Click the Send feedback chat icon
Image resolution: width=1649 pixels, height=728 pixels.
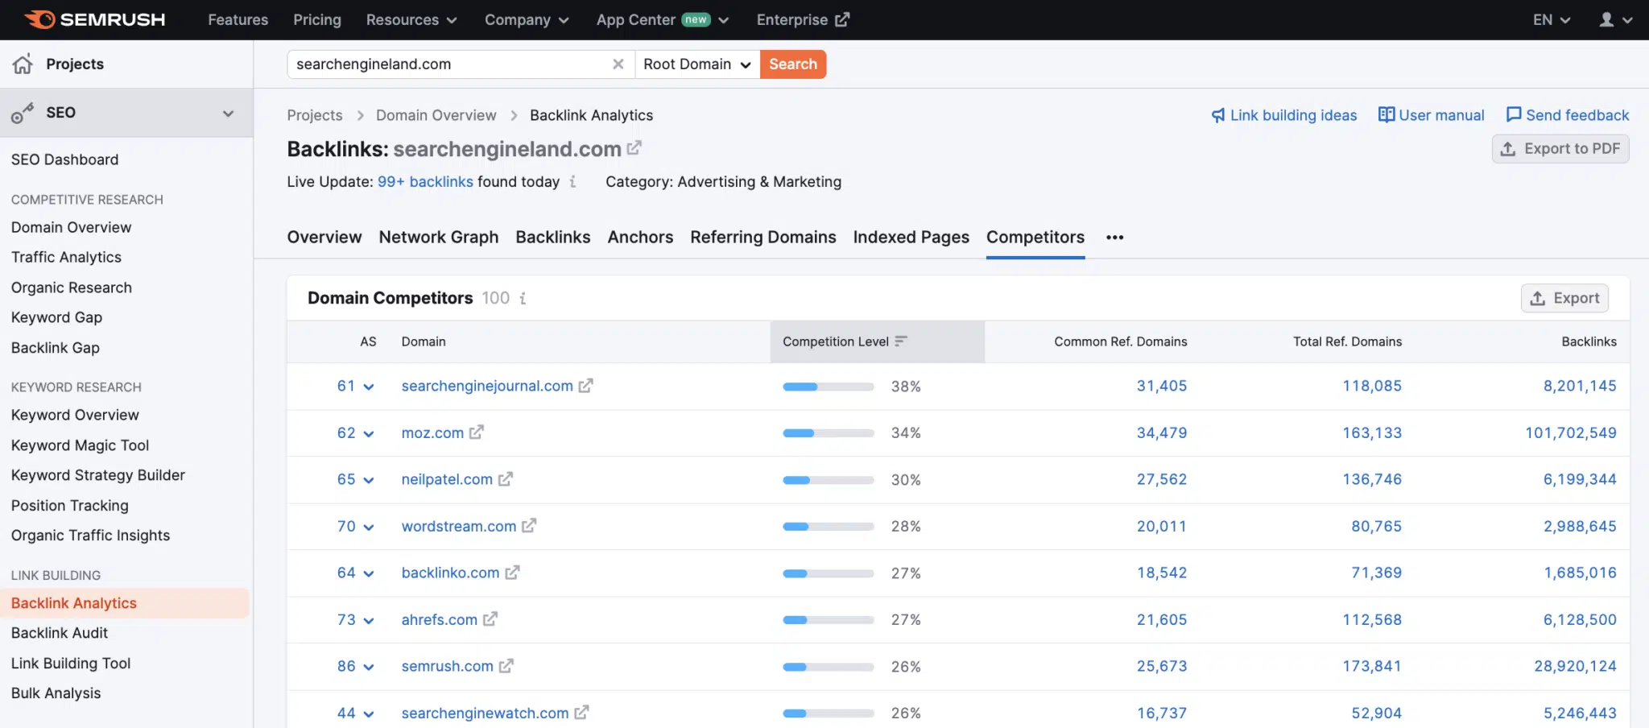pos(1514,114)
